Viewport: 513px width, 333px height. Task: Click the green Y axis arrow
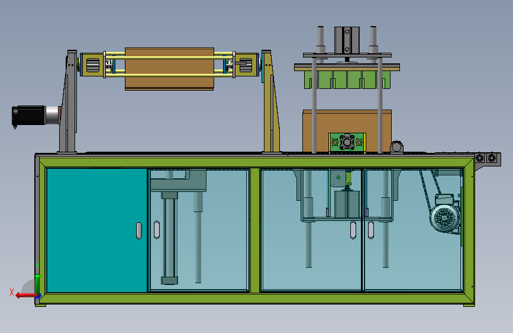click(38, 284)
